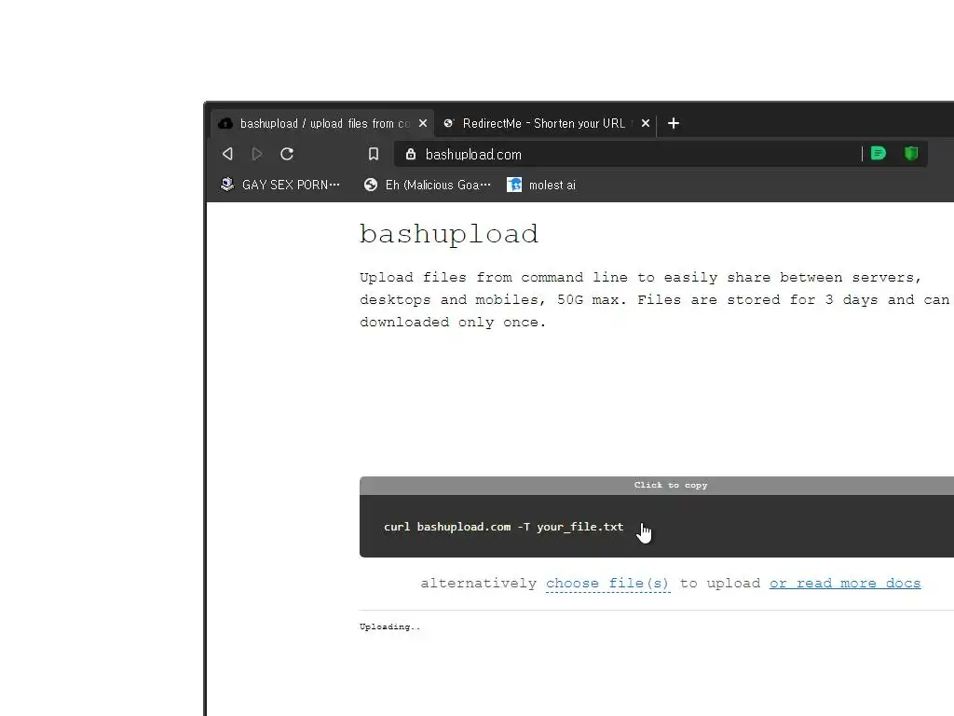Viewport: 954px width, 716px height.
Task: Open the Eh (Malicious Goa... bookmark
Action: (427, 186)
